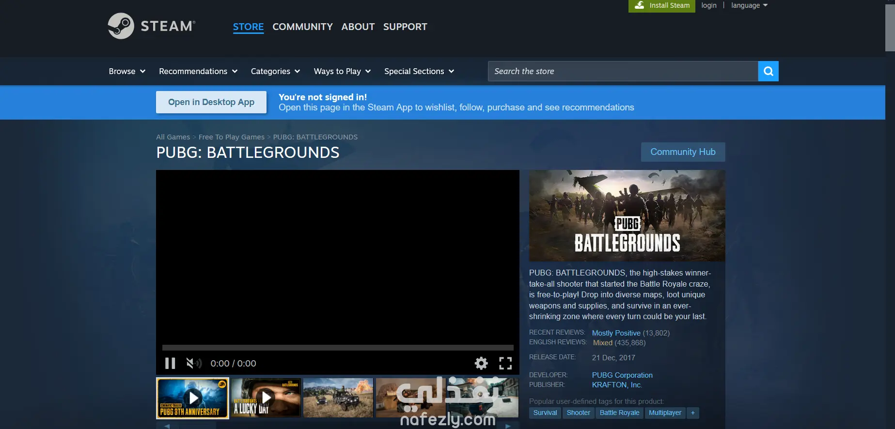Pause the trailer video
The image size is (895, 429).
click(x=170, y=363)
